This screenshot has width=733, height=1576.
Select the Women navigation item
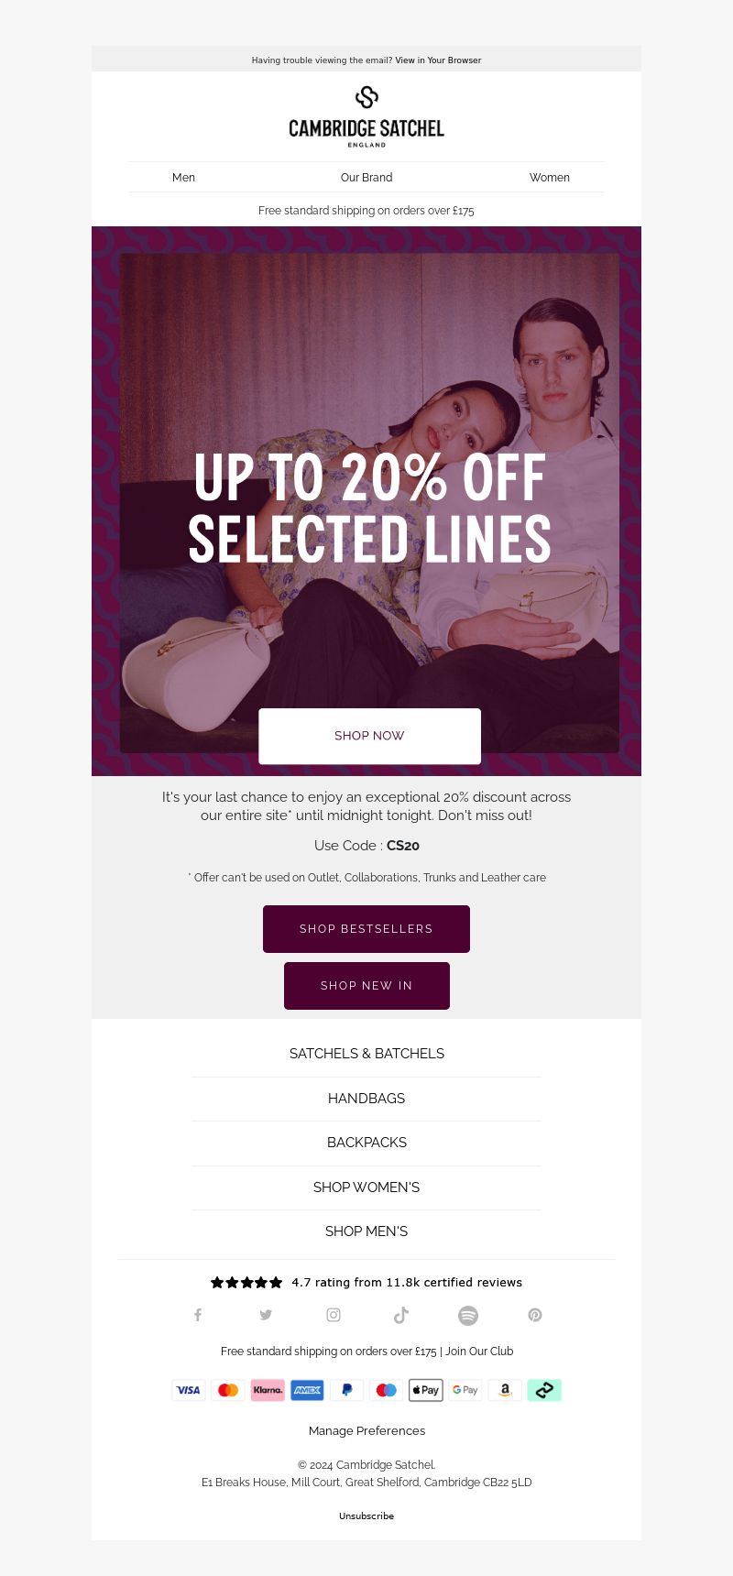coord(550,178)
